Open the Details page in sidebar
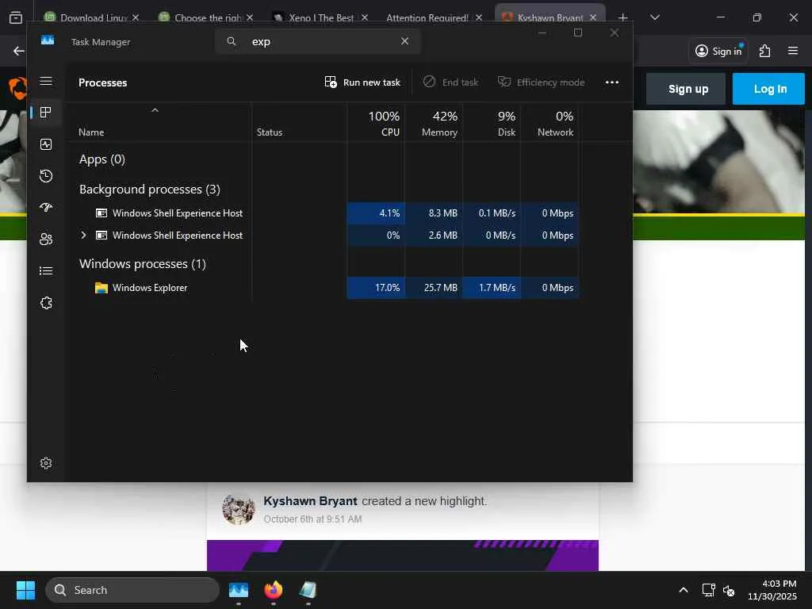 (46, 271)
